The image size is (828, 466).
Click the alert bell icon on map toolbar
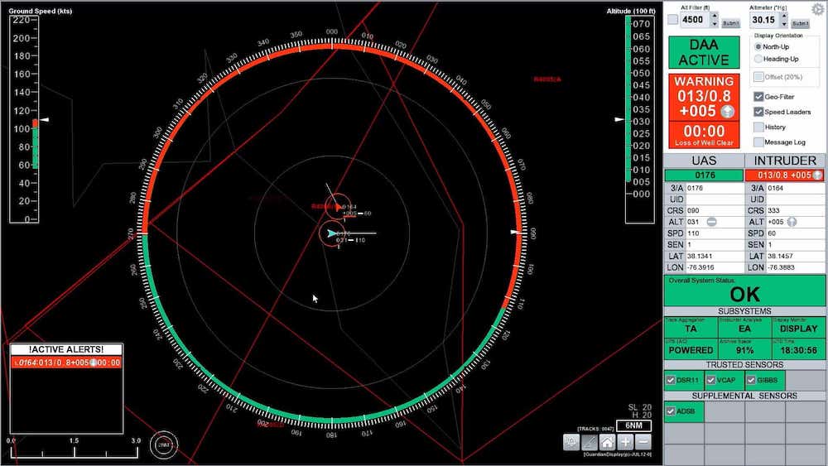[571, 442]
